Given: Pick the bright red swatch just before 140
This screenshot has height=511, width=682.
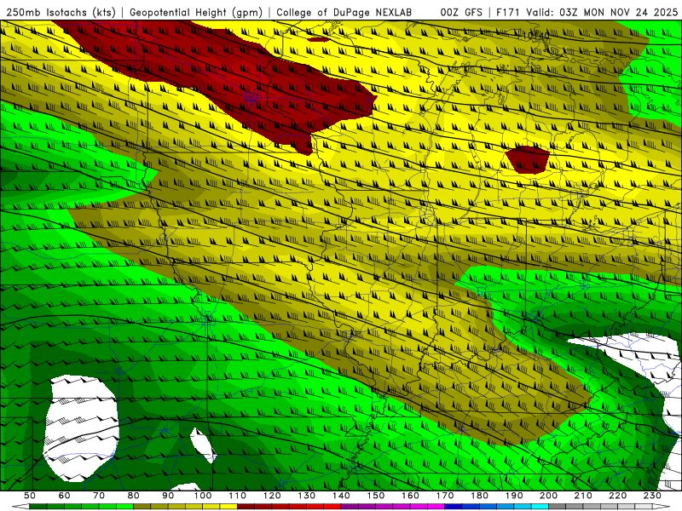Looking at the screenshot, I should 332,507.
